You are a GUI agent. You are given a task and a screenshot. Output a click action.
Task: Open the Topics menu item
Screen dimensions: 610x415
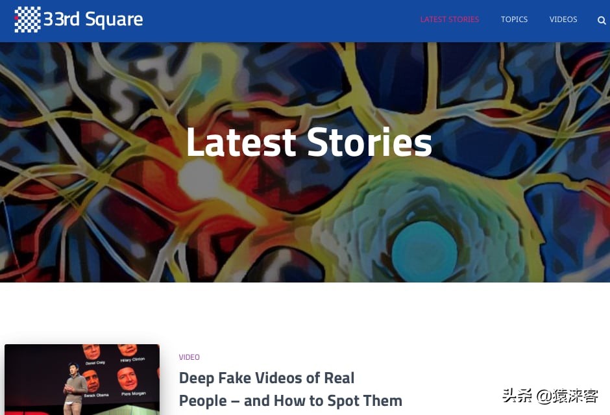514,19
